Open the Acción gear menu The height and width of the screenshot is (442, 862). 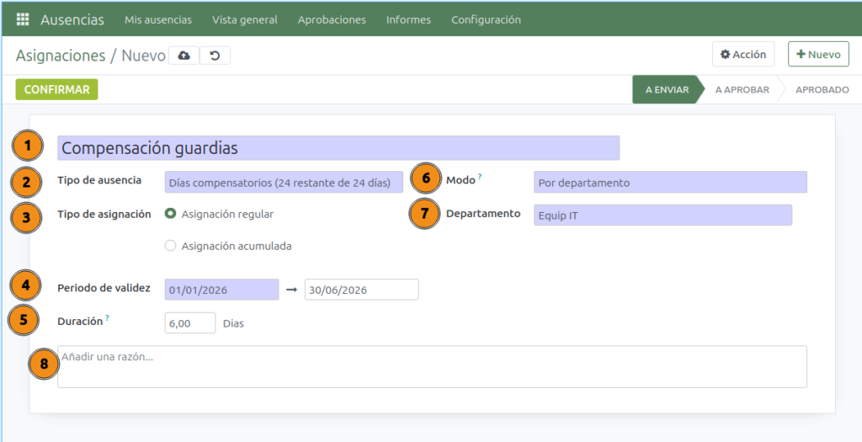point(742,54)
